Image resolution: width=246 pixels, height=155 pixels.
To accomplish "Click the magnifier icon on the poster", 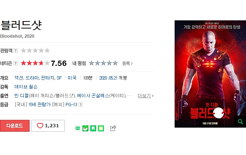I will point(240,122).
